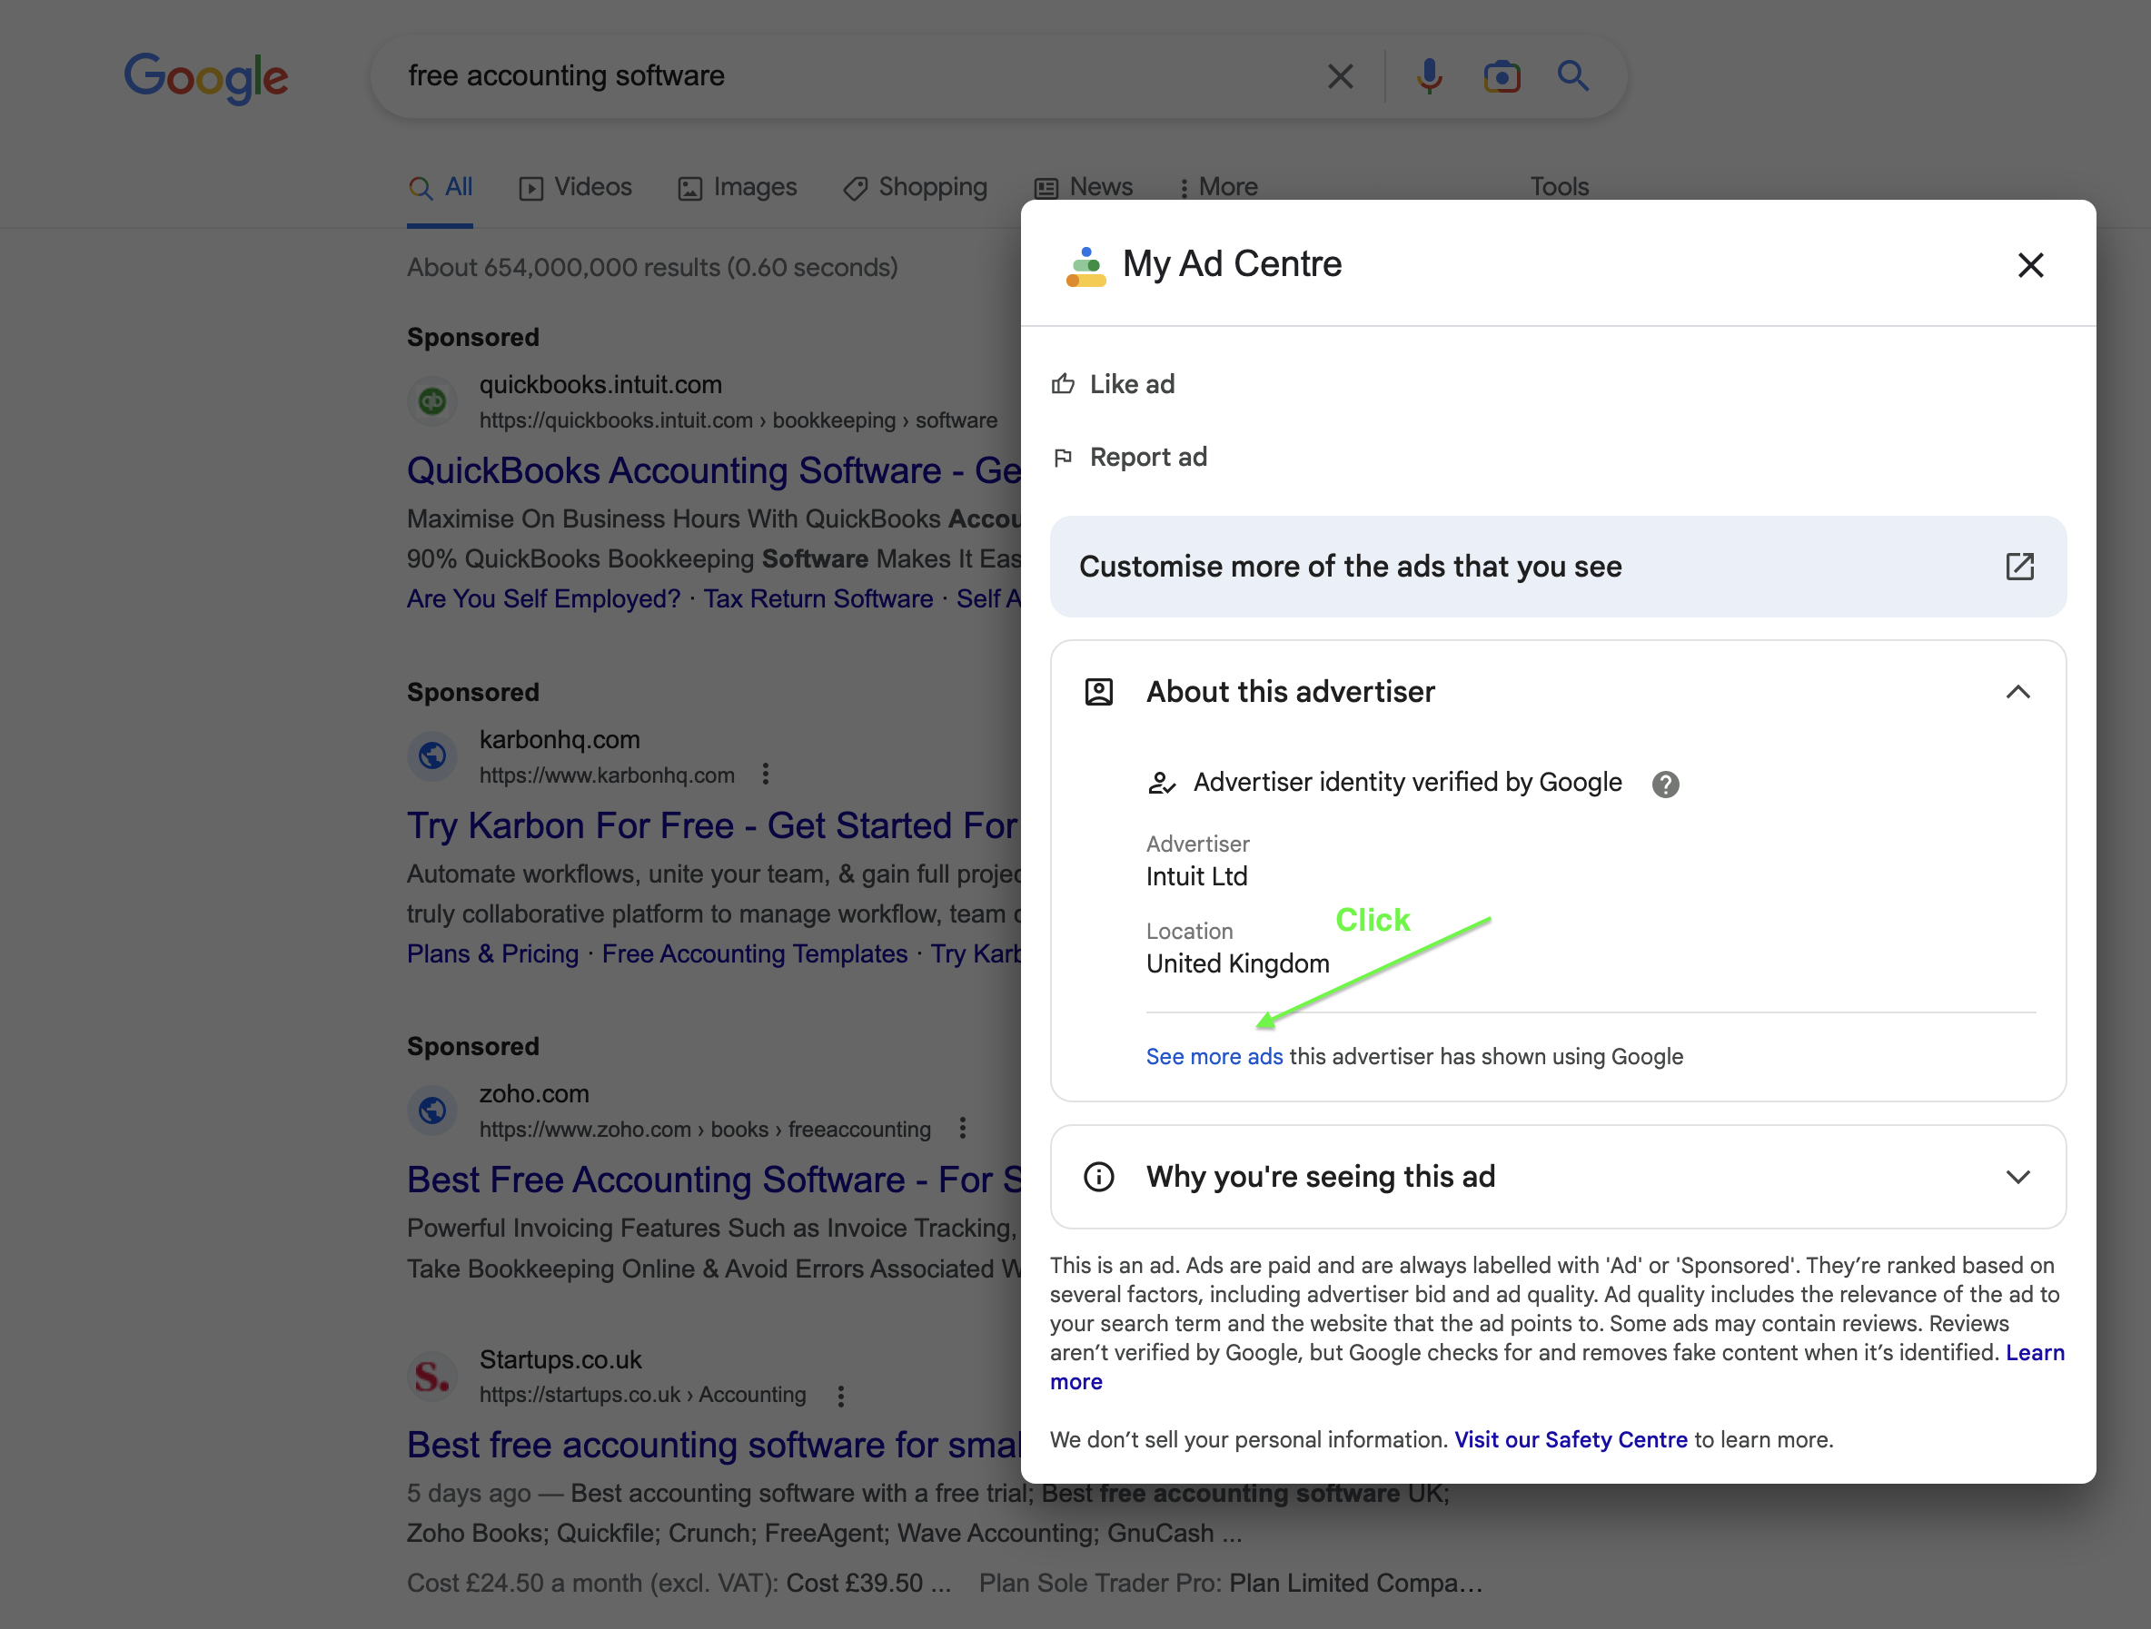Collapse the About this advertiser section
The image size is (2151, 1629).
pos(2017,692)
